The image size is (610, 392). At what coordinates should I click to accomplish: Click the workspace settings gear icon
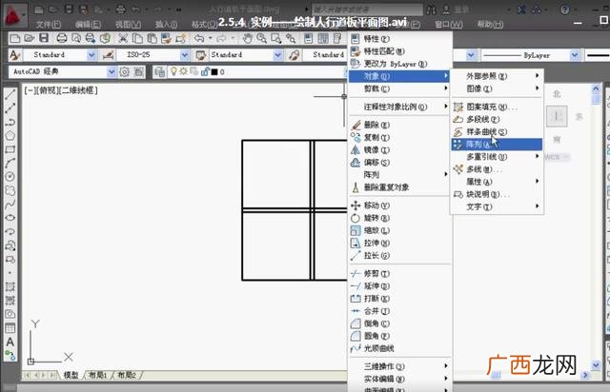pyautogui.click(x=125, y=72)
